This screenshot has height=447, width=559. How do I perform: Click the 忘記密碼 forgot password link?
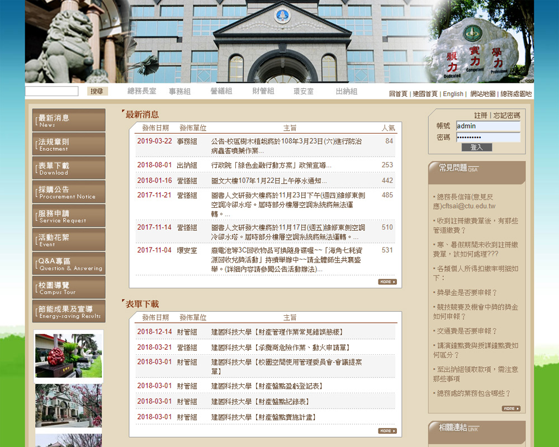pos(506,116)
